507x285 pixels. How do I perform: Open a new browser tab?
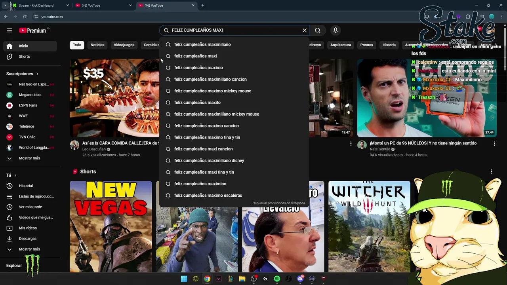click(x=203, y=6)
